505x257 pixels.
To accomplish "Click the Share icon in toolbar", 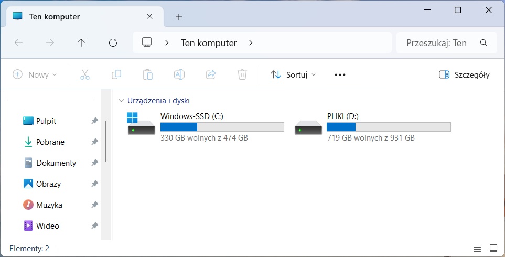I will 211,74.
